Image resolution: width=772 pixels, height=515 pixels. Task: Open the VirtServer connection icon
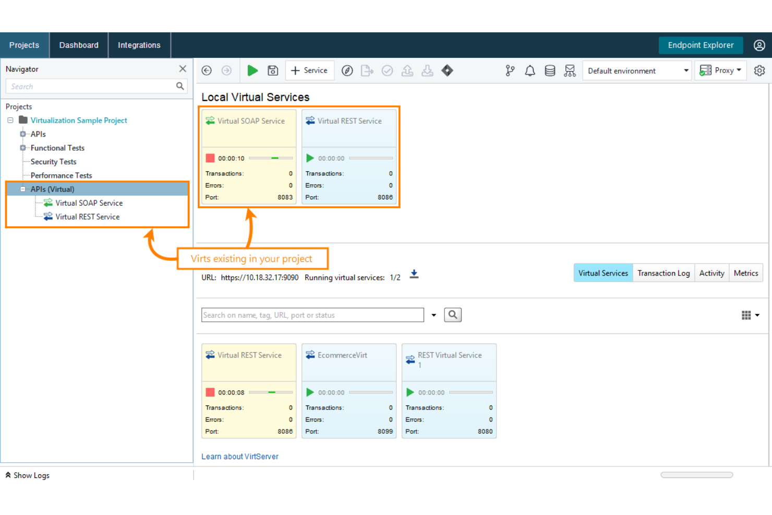coord(570,70)
